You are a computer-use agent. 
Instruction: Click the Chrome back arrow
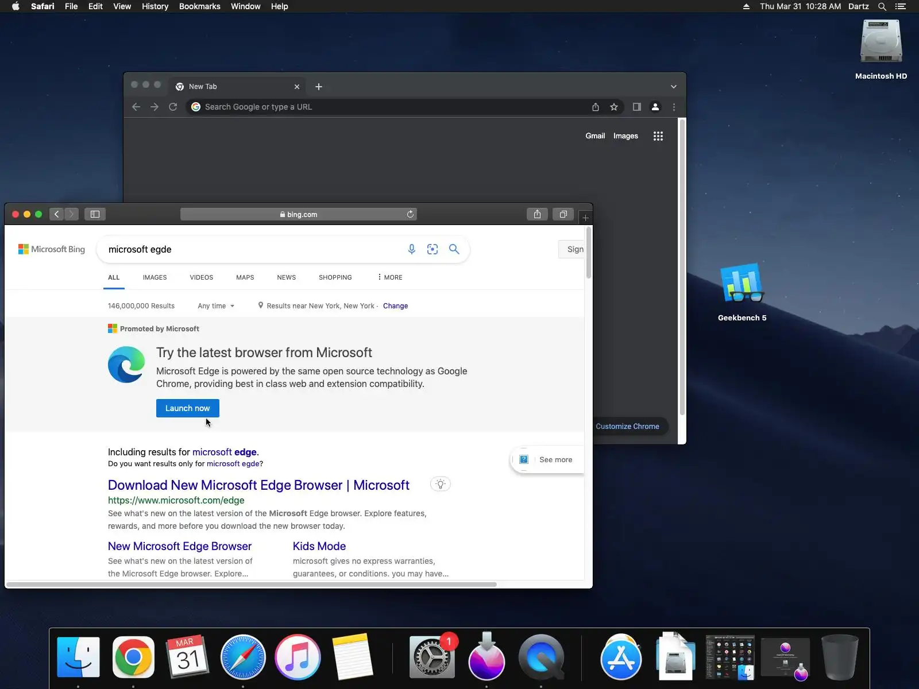tap(136, 107)
